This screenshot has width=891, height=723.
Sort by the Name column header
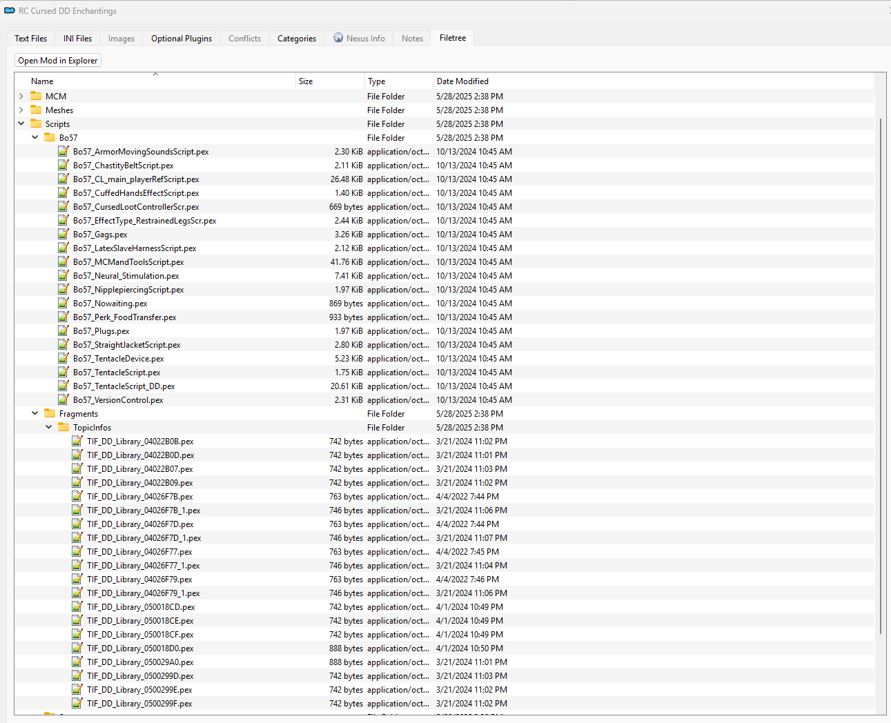pyautogui.click(x=155, y=81)
